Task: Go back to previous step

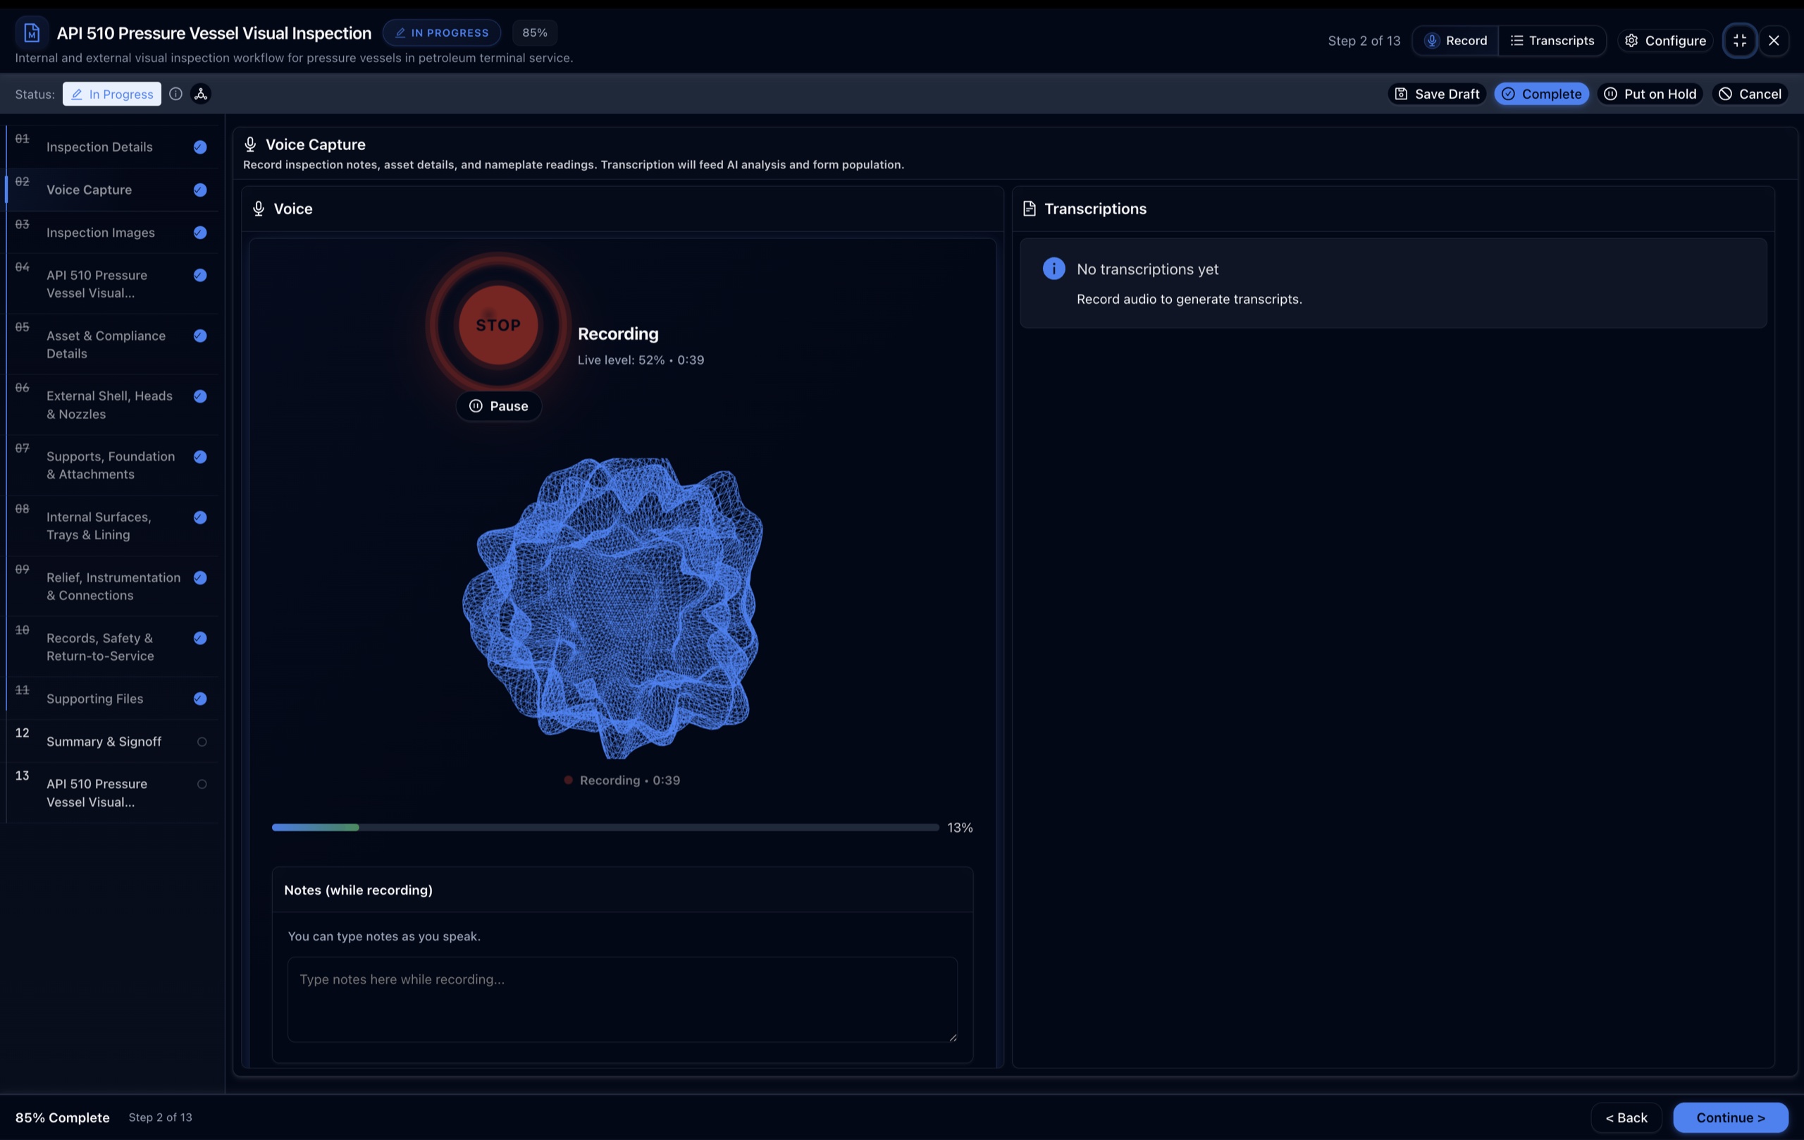Action: 1626,1117
